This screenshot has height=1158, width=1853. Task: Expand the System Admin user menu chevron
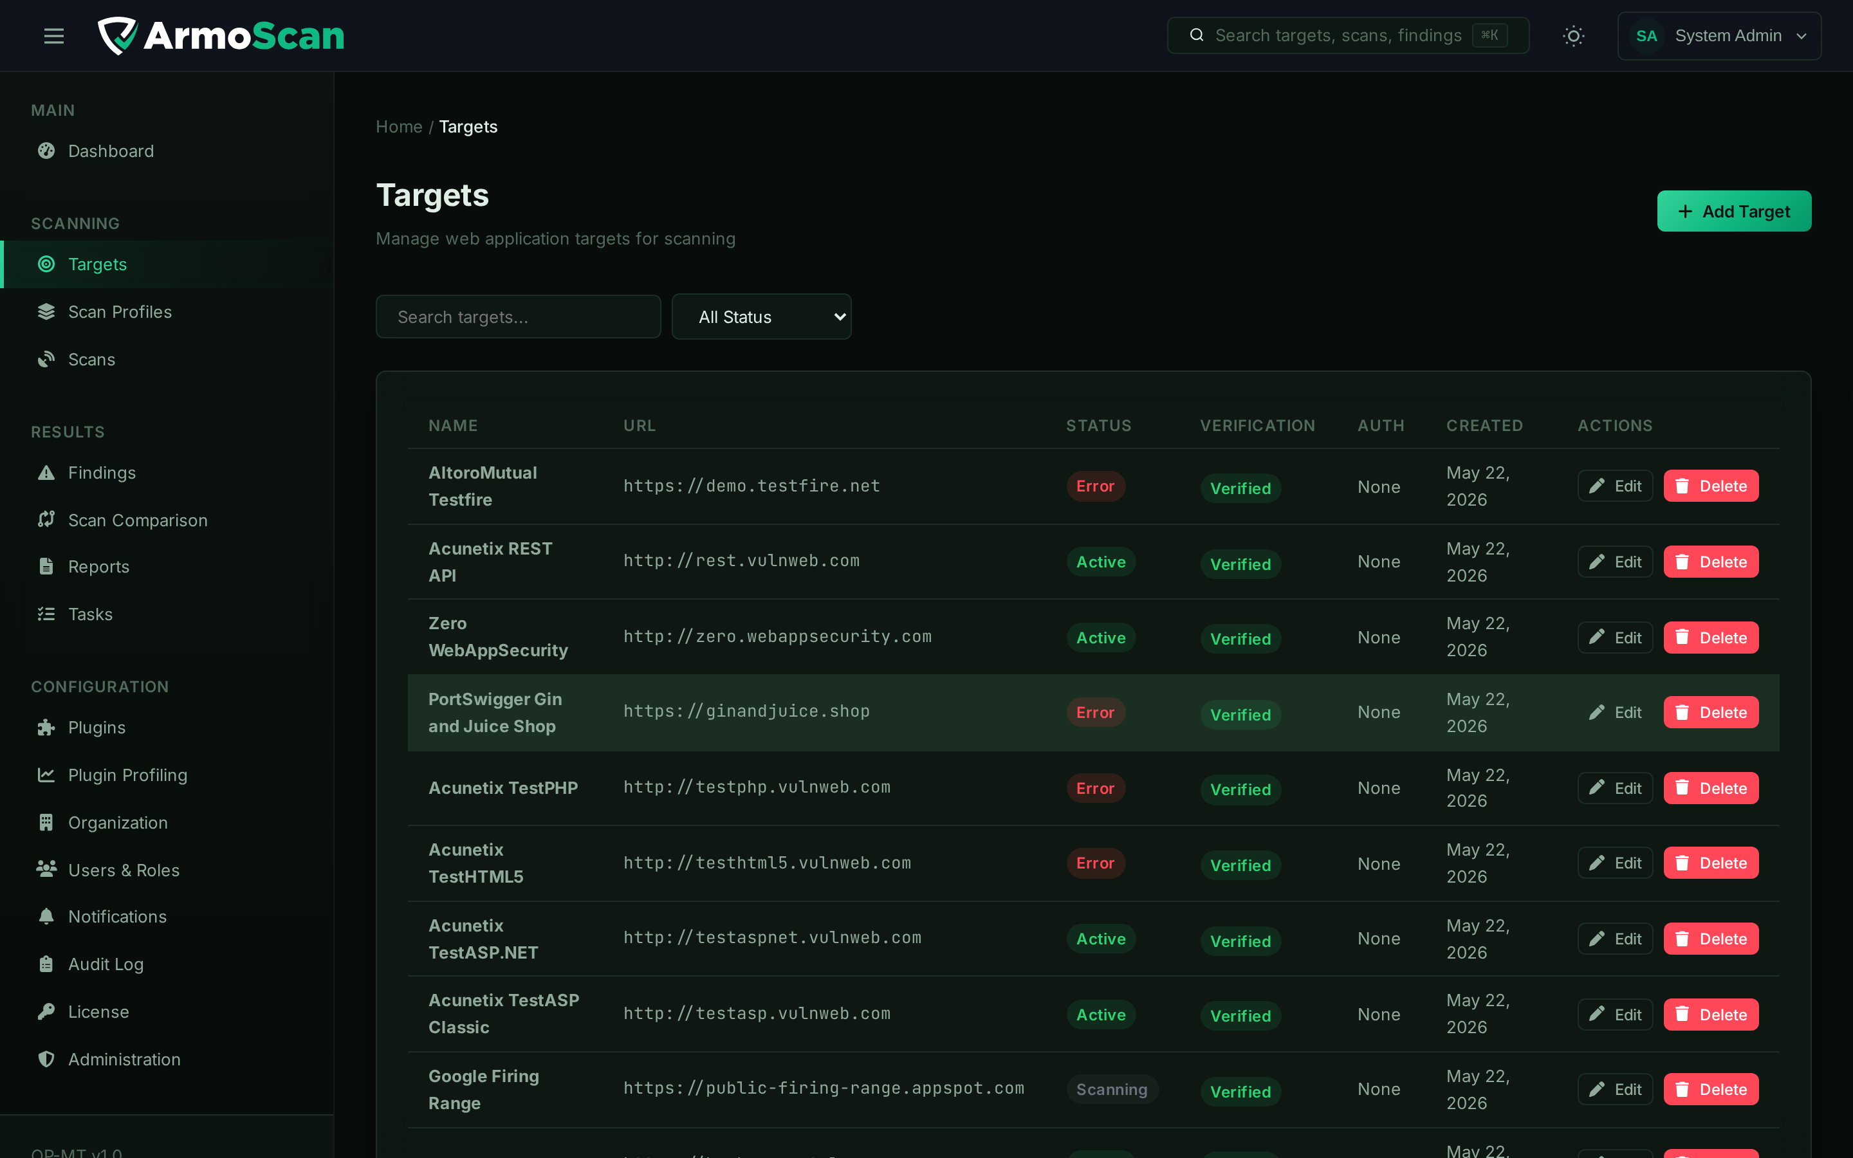[1802, 36]
